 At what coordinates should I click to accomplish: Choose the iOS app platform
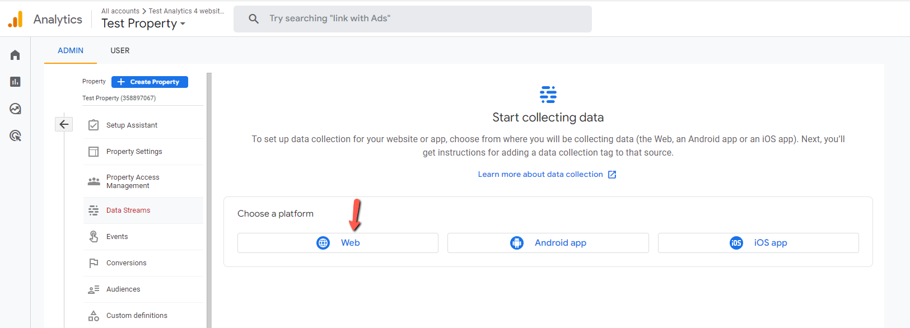pos(758,243)
